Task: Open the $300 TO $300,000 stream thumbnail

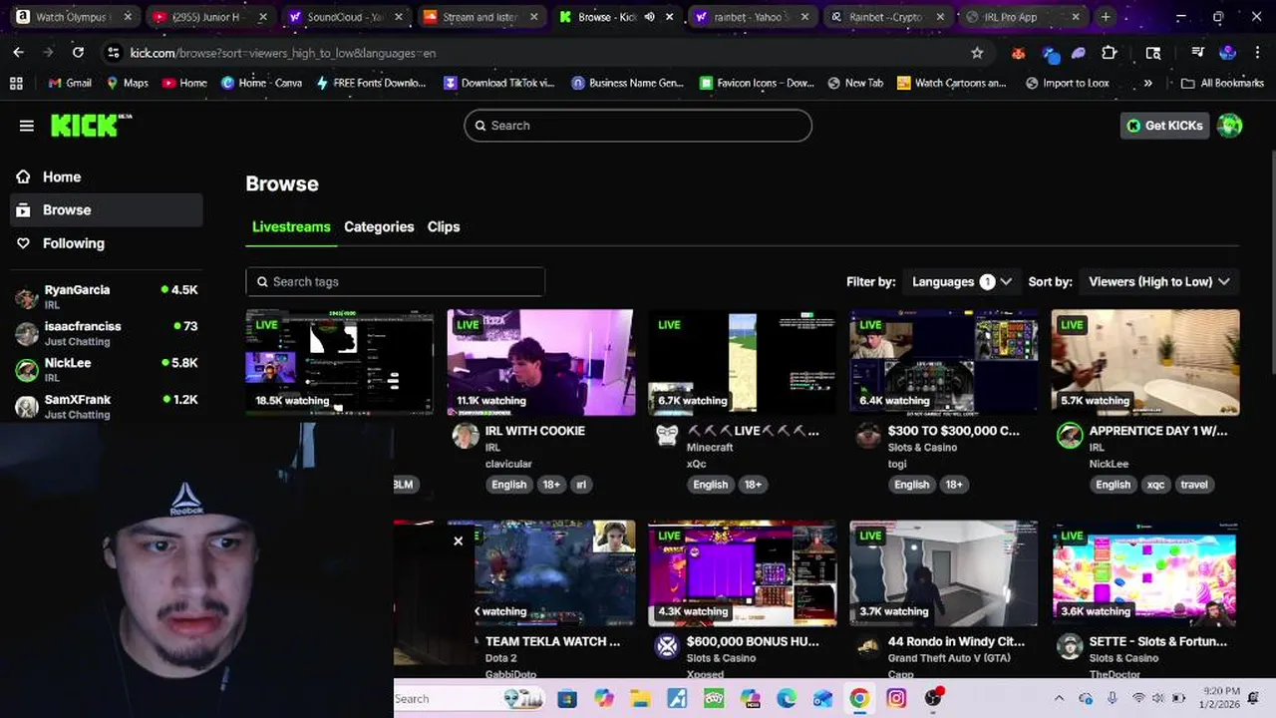Action: pyautogui.click(x=944, y=362)
